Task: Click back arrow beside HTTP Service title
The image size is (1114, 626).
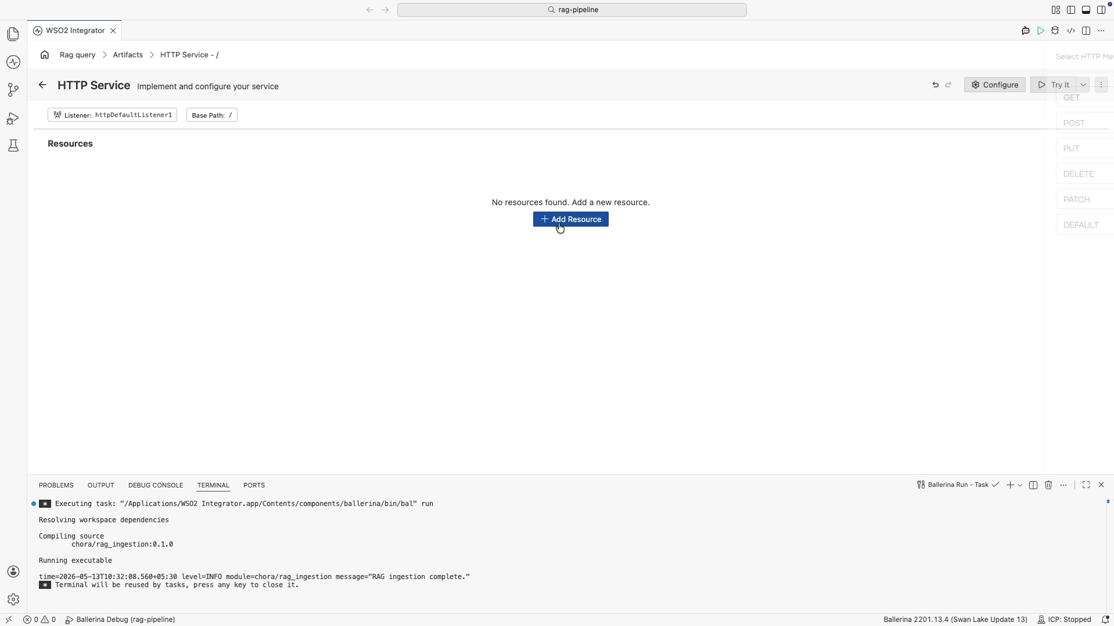Action: coord(42,85)
